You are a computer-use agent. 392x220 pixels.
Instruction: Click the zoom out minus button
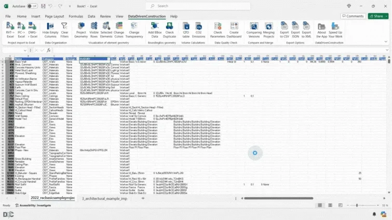(348, 205)
